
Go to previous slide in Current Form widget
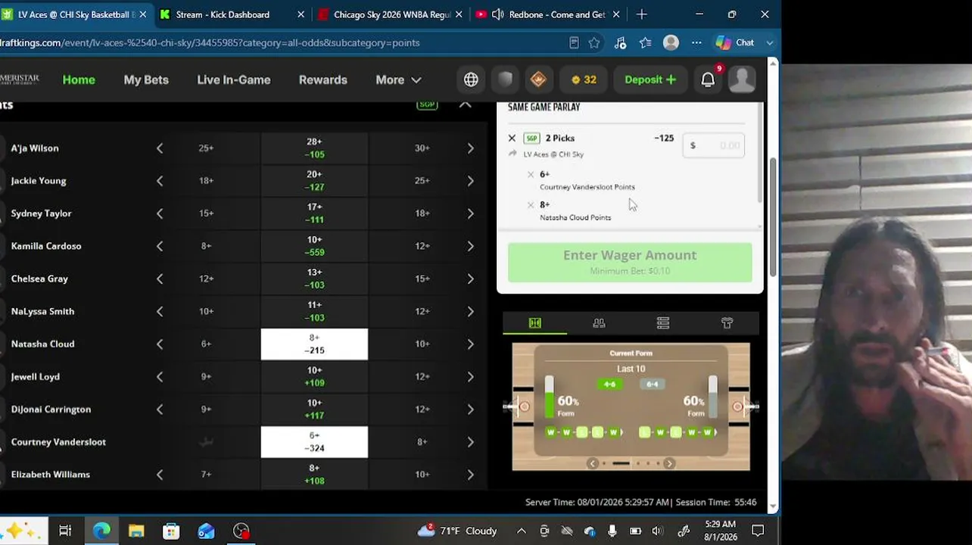pos(593,463)
